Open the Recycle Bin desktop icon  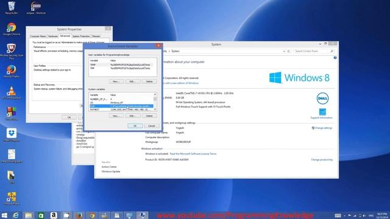(x=12, y=7)
